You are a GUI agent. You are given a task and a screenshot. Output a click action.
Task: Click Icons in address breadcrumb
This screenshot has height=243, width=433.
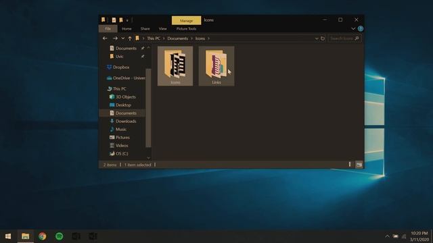[x=200, y=38]
